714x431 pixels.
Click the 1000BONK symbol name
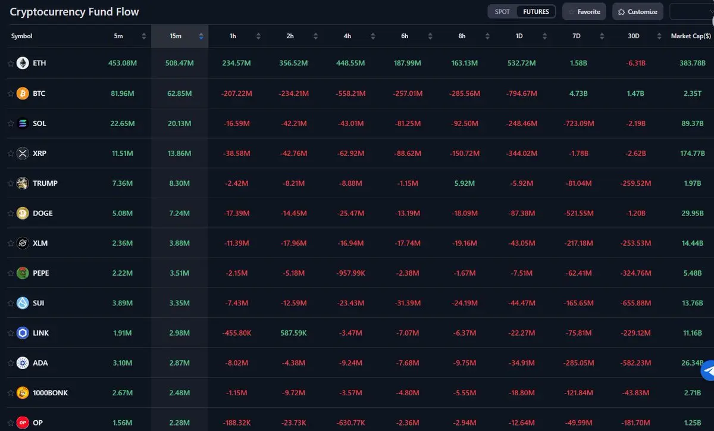[x=50, y=393]
